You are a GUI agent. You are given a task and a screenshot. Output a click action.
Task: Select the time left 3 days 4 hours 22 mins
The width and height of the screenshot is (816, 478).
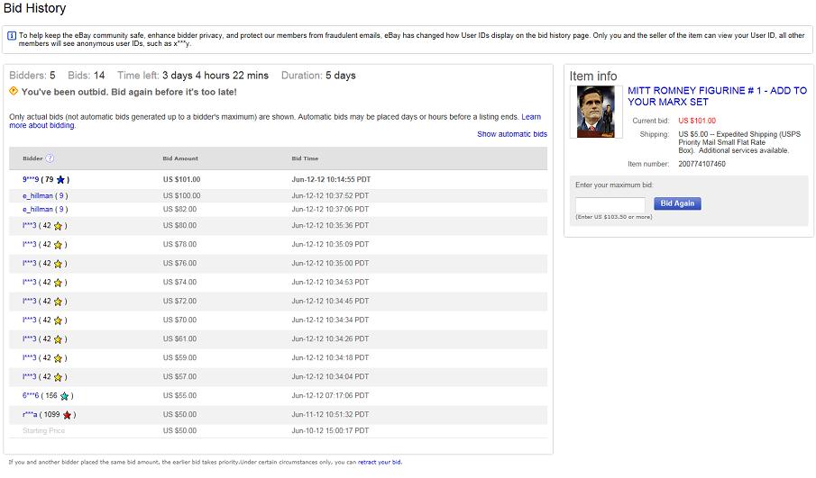pos(215,76)
